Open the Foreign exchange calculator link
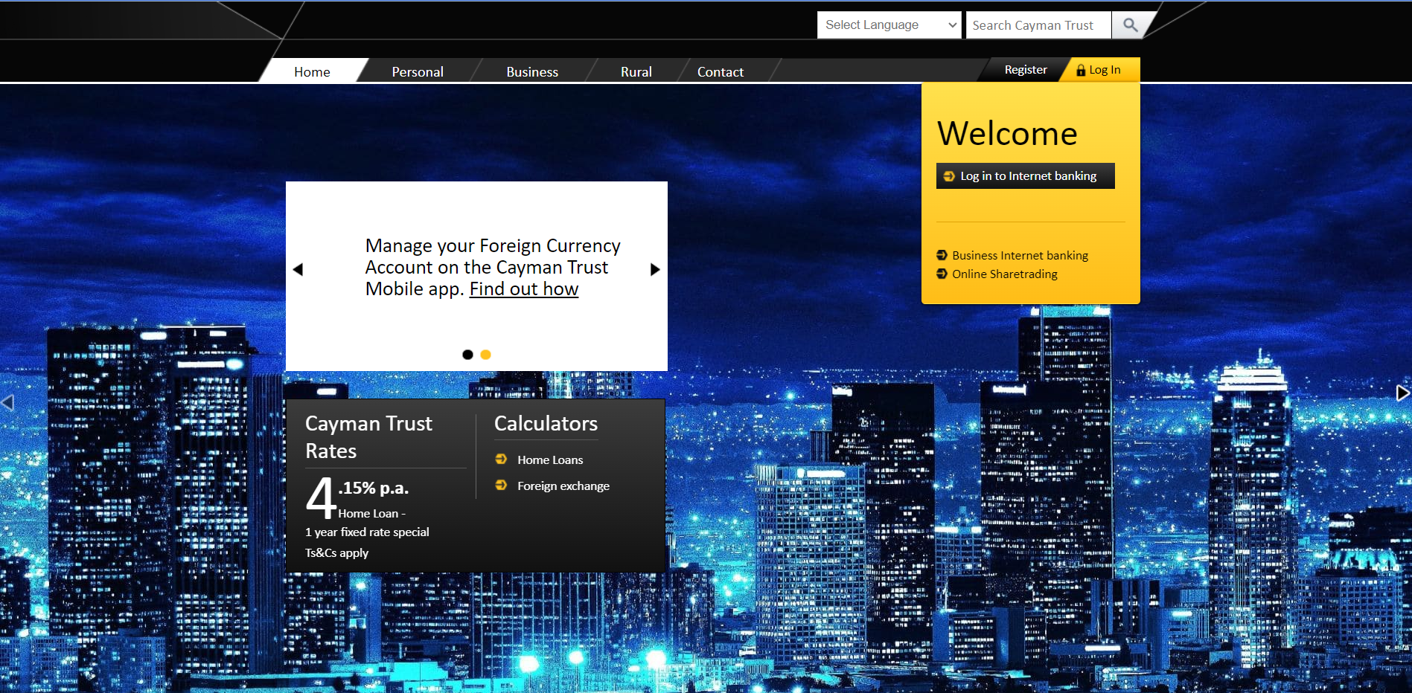 click(x=563, y=486)
